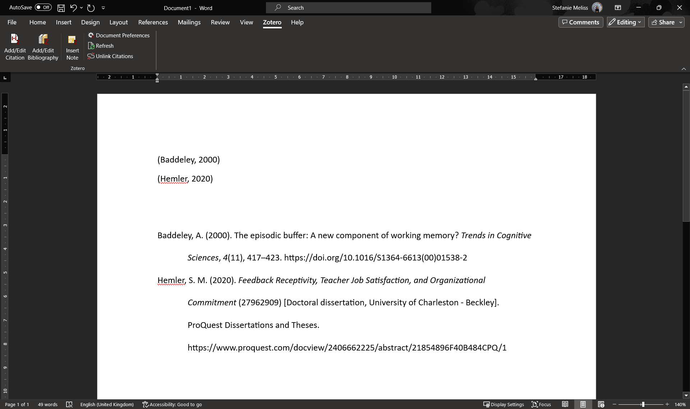
Task: Click the Save icon in title bar
Action: pyautogui.click(x=61, y=8)
